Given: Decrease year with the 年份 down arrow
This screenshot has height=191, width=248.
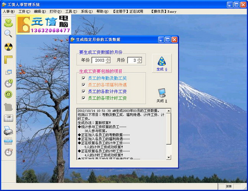Looking at the screenshot, I should coord(108,62).
